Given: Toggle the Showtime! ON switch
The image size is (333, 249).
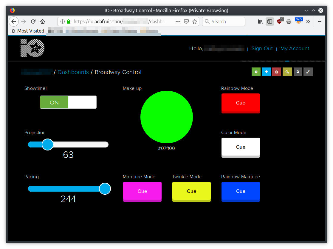Looking at the screenshot, I should 68,102.
